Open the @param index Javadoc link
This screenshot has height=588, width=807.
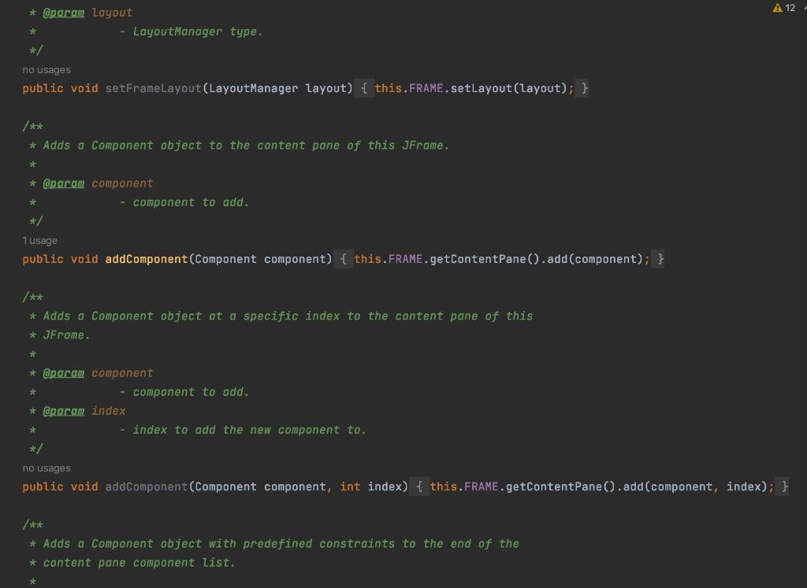tap(63, 410)
